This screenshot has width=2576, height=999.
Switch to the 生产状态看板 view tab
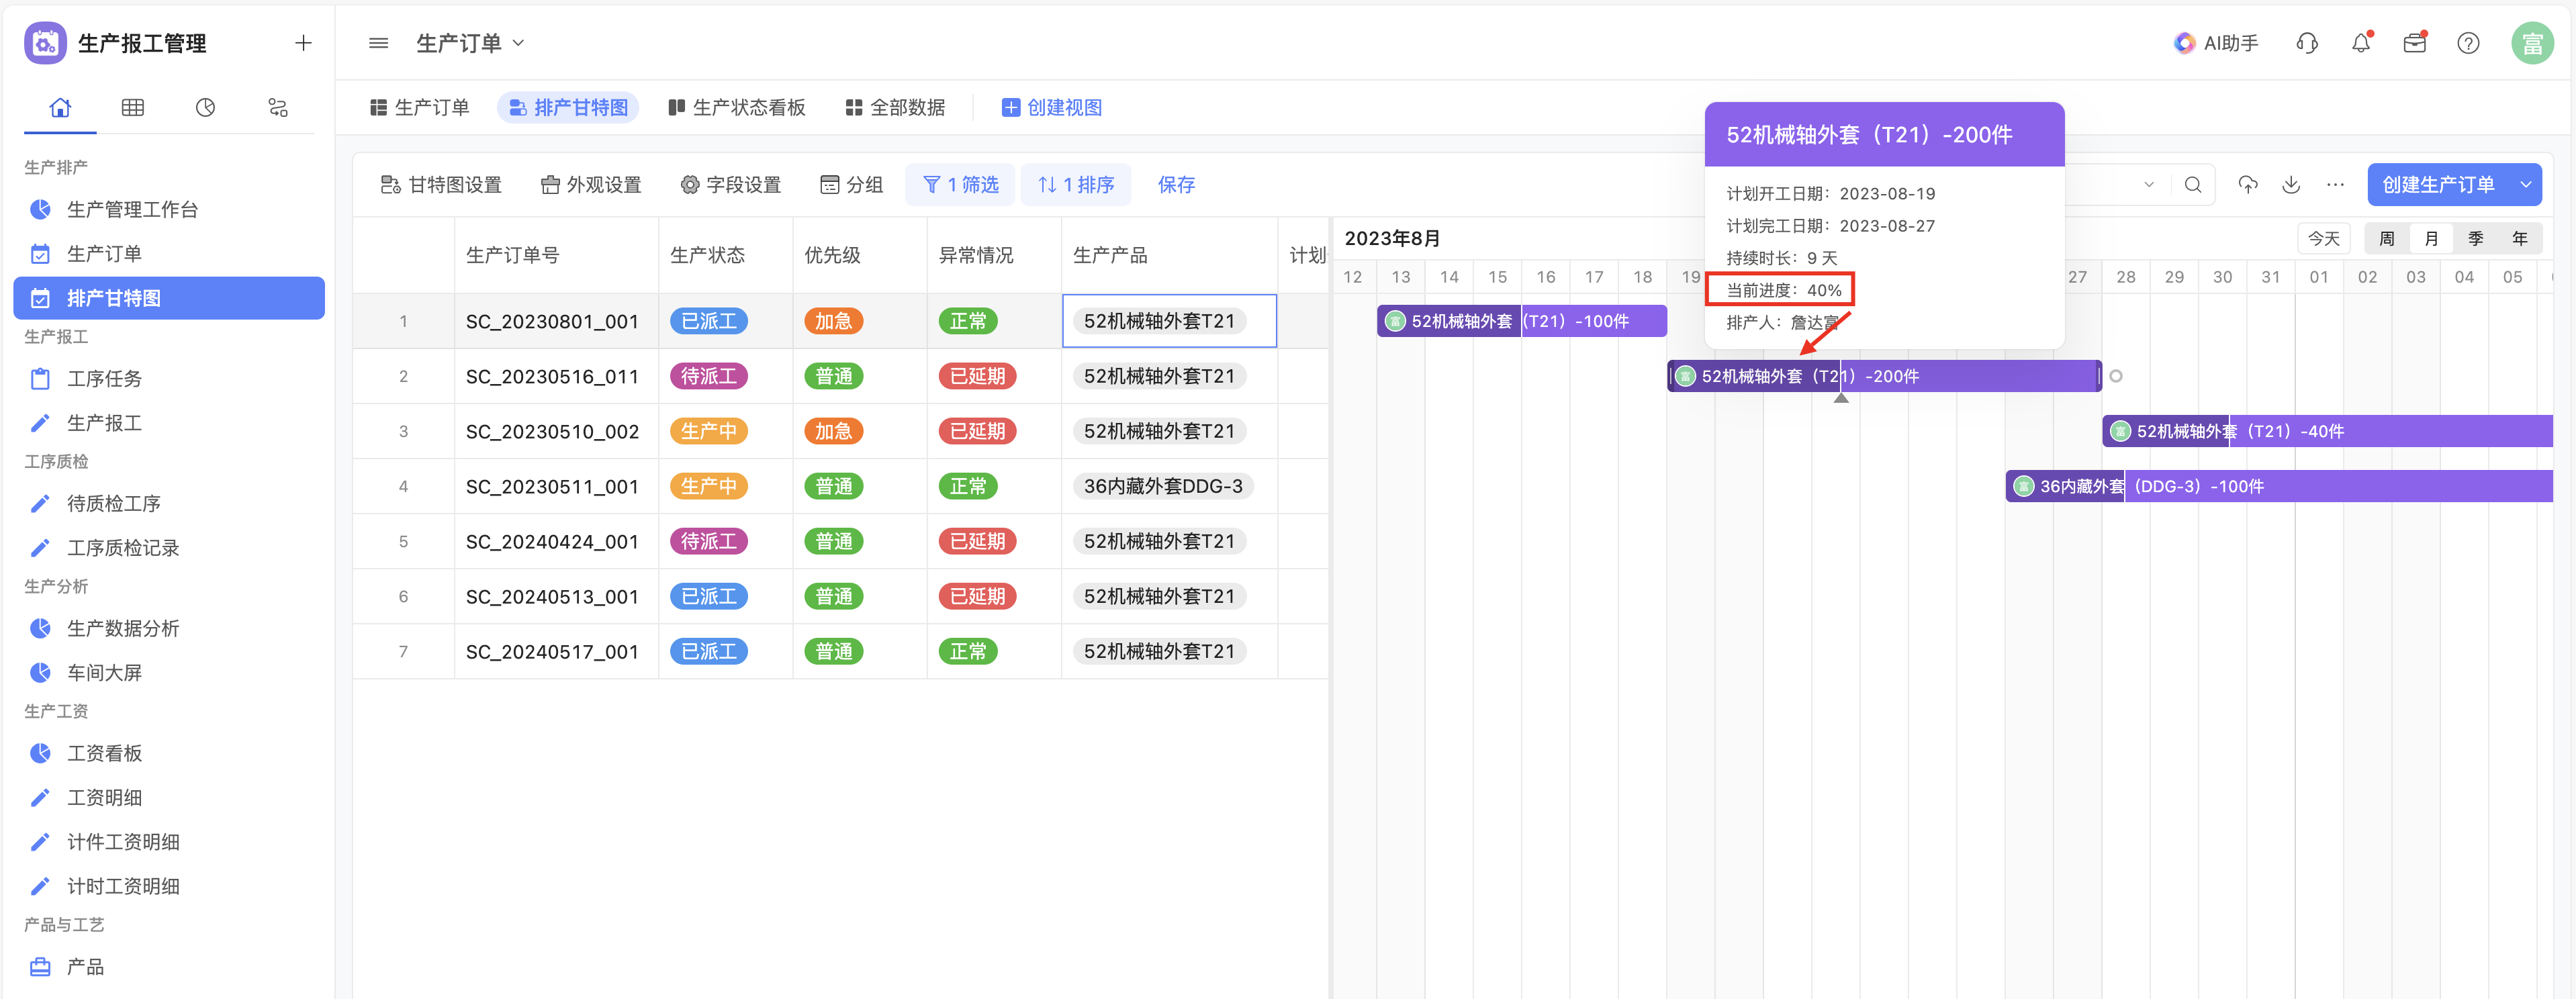tap(737, 108)
